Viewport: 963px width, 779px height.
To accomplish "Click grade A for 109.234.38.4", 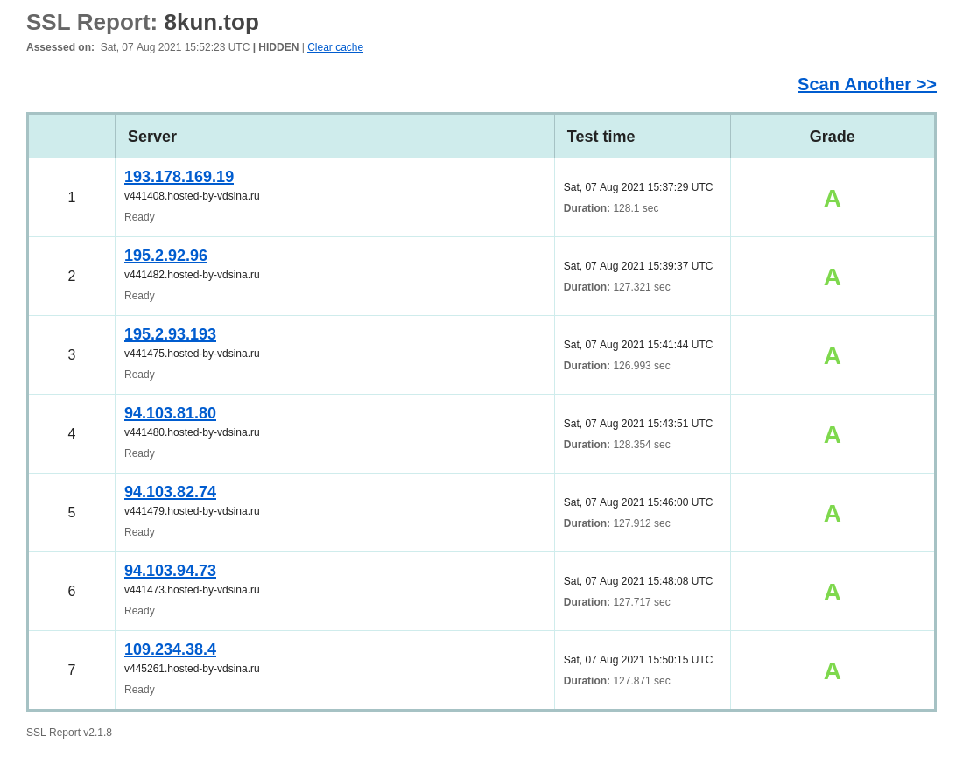I will 833,671.
